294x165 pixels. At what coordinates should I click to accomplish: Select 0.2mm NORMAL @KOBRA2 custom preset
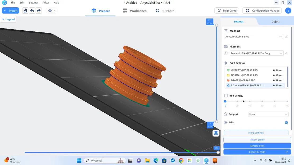click(255, 85)
